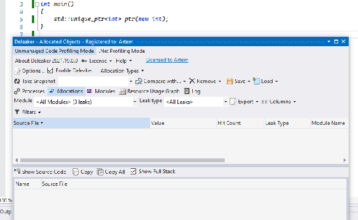Click the Take Snapshot button
This screenshot has height=220, width=358.
click(35, 81)
